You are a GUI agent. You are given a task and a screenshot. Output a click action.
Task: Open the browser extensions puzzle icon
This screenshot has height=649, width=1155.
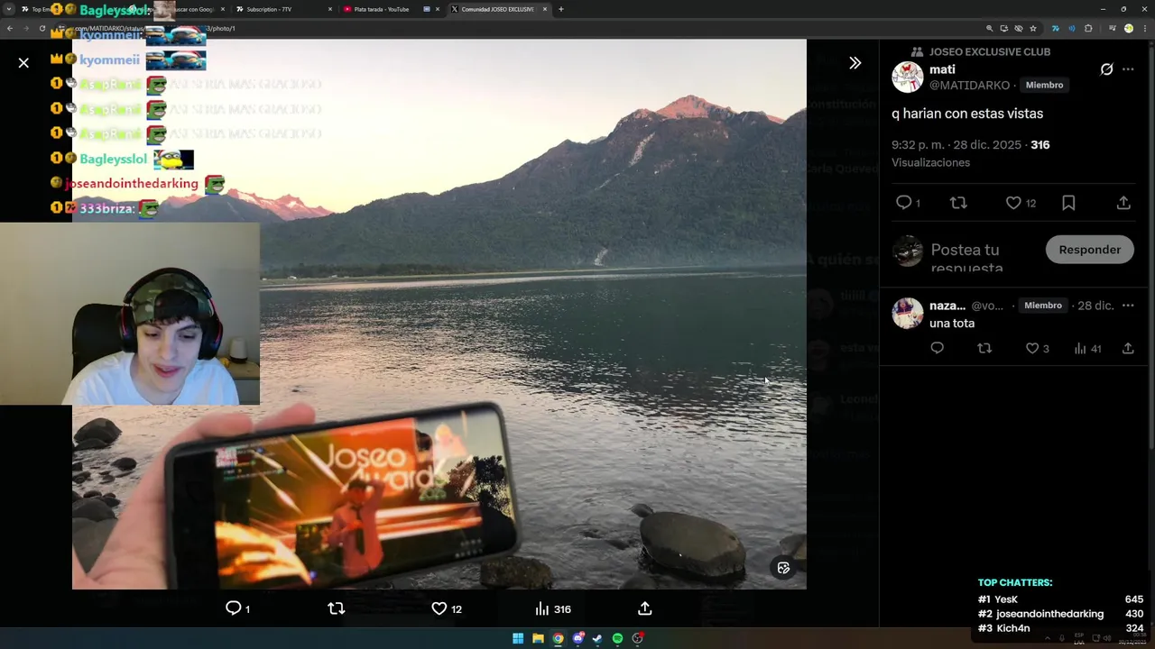point(1088,28)
